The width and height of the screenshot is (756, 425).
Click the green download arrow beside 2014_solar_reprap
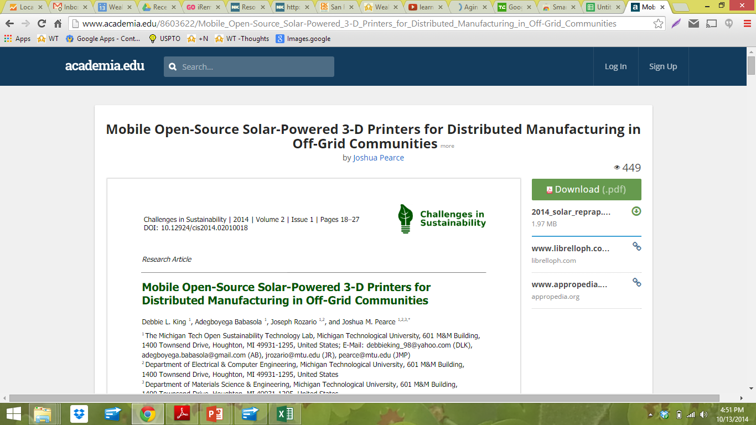coord(636,211)
